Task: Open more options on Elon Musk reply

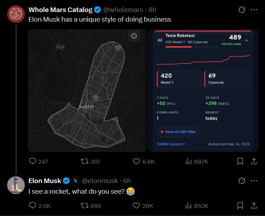Action: [x=254, y=181]
